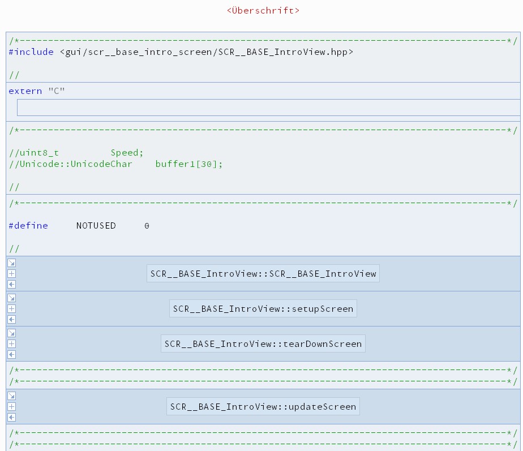Expand the tearDownScreen function using the plus icon
The height and width of the screenshot is (451, 523).
[12, 344]
